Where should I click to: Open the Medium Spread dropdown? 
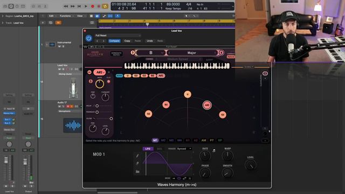(178, 59)
